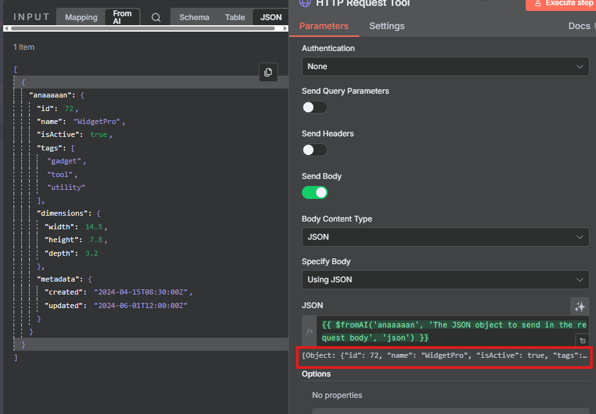Viewport: 596px width, 414px height.
Task: Switch the input view to Schema
Action: tap(194, 17)
